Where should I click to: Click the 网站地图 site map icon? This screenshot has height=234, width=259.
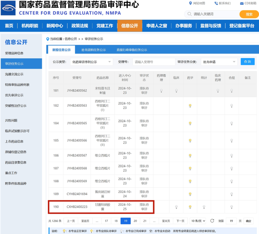(x=190, y=3)
